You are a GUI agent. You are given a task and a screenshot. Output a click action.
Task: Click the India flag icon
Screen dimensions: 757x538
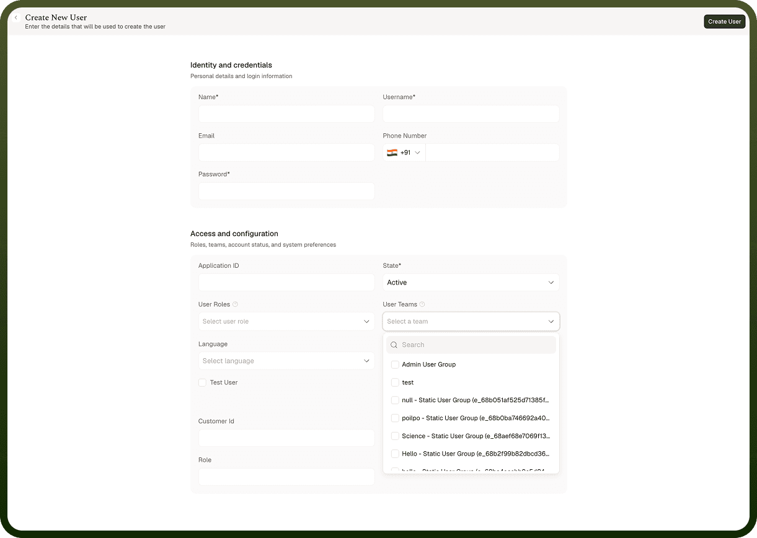(392, 152)
